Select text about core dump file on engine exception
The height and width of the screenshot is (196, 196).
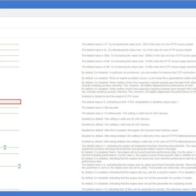pos(139,78)
